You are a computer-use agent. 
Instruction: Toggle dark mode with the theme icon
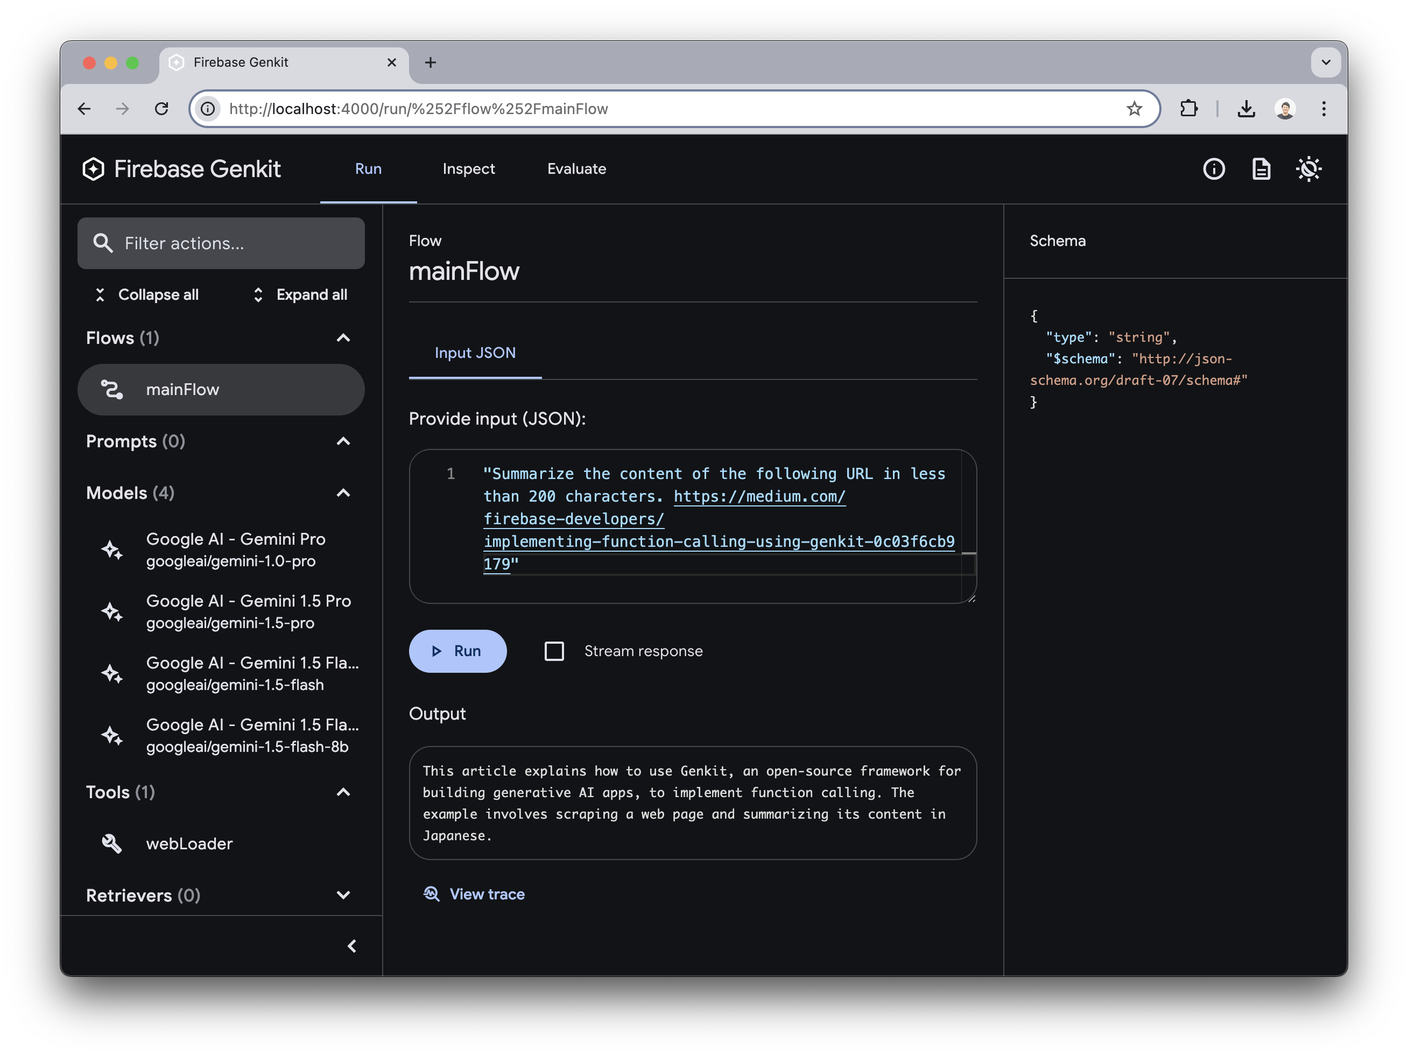pos(1308,168)
